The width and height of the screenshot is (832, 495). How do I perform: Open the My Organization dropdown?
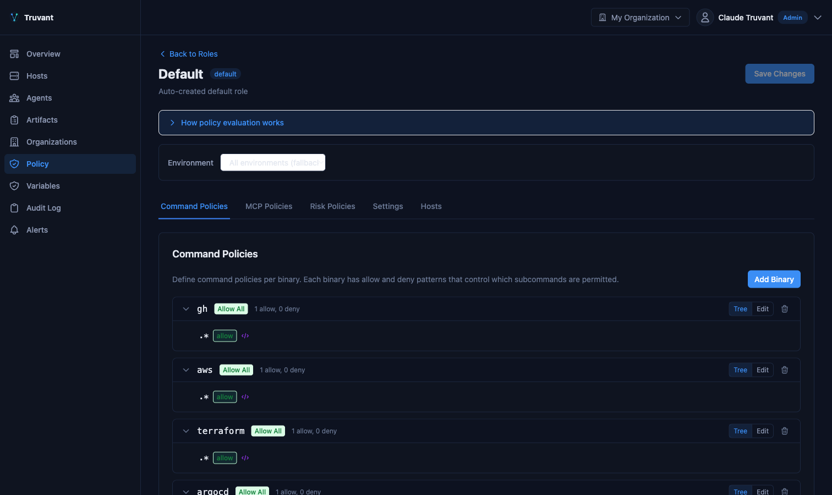click(640, 18)
